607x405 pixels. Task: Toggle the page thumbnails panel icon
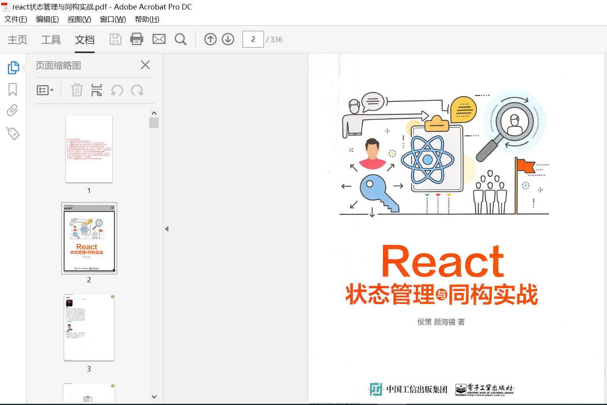tap(13, 67)
